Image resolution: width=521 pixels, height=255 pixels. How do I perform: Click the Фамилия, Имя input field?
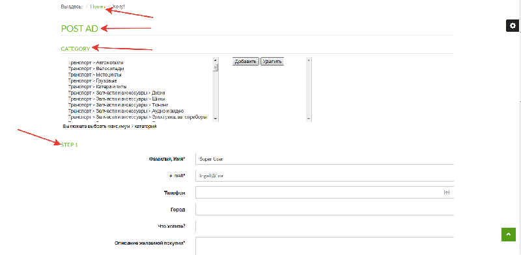tap(324, 158)
